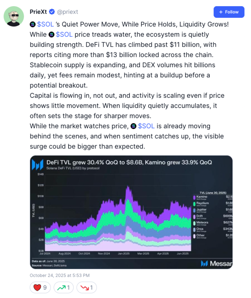Click the PrieXt display name
Viewport: 251px width, 298px height.
pyautogui.click(x=38, y=12)
